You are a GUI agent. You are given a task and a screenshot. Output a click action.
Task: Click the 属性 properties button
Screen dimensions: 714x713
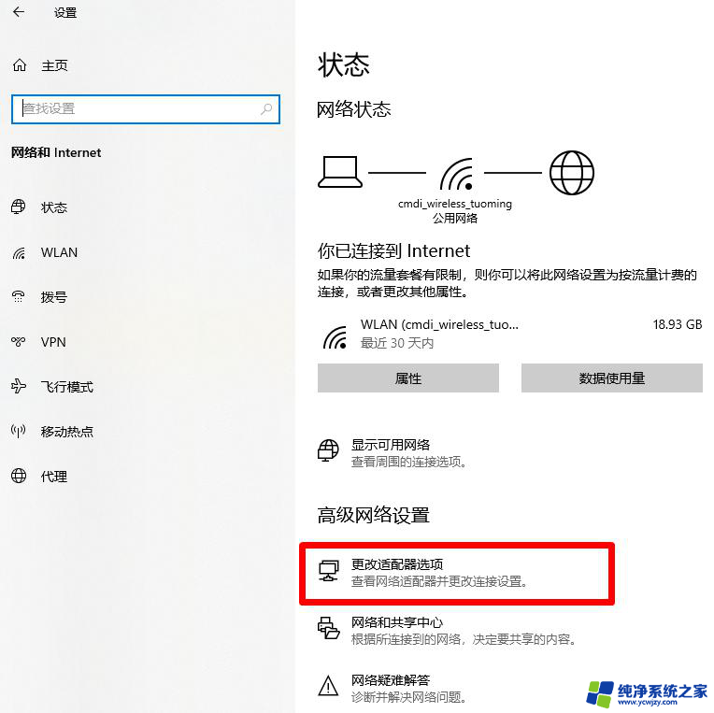(408, 378)
